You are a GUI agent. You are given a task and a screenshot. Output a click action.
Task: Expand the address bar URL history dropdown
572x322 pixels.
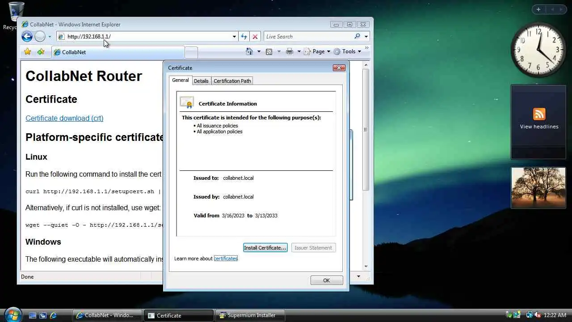pyautogui.click(x=234, y=37)
